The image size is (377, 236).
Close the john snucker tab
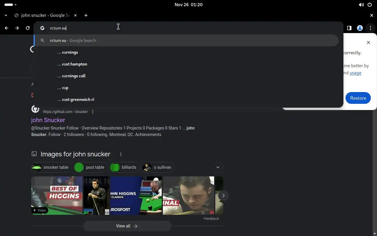coord(75,15)
